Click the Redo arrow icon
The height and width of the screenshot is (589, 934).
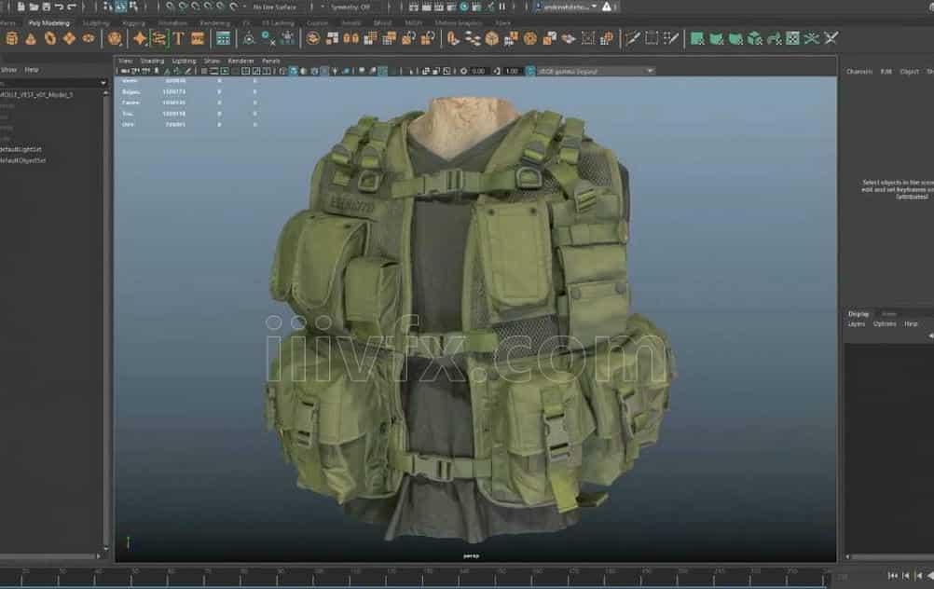pos(72,7)
